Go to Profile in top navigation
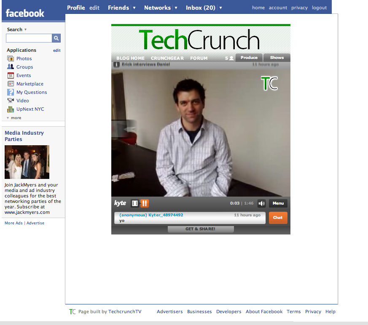368x325 pixels. pyautogui.click(x=76, y=8)
